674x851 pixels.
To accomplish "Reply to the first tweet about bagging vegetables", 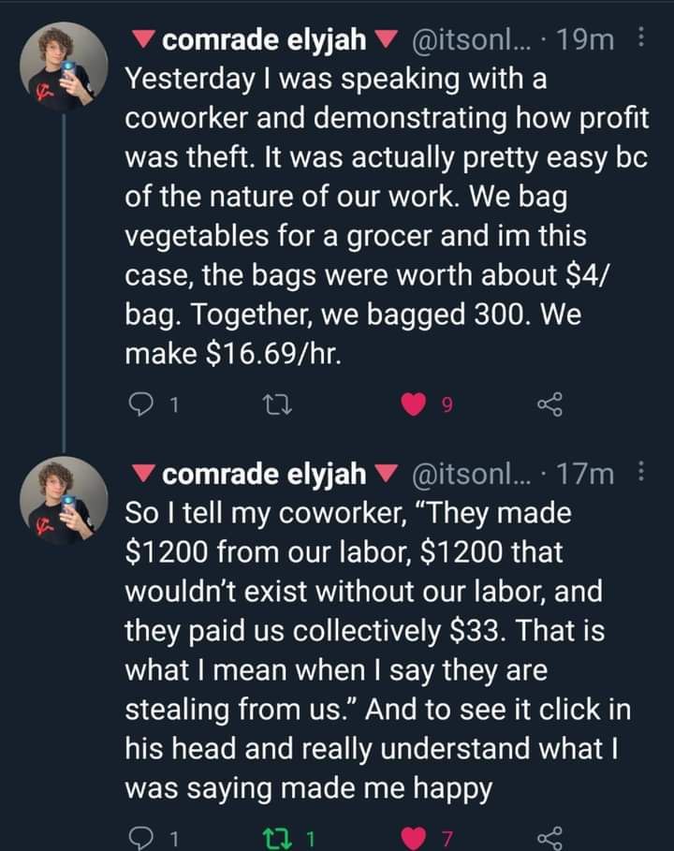I will (x=139, y=404).
